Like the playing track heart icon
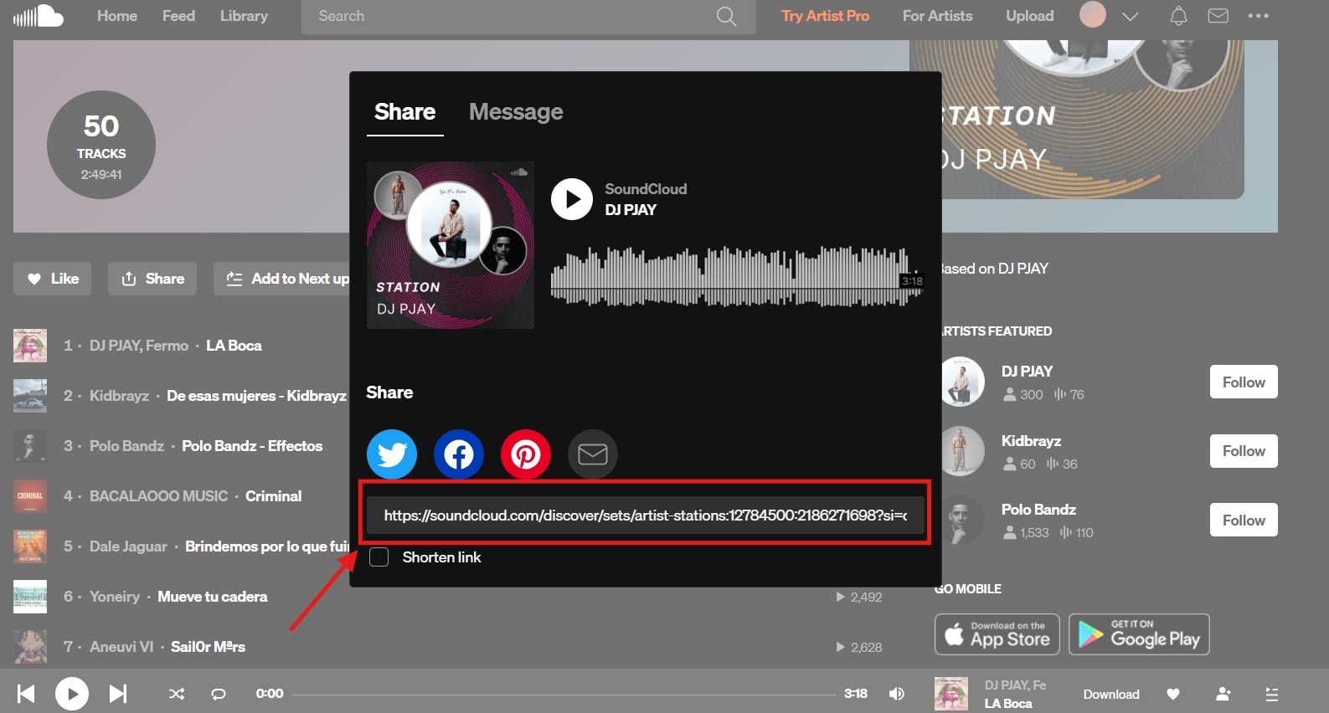 1173,694
